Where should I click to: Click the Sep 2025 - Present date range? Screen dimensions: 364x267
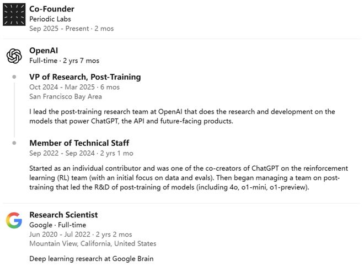pyautogui.click(x=72, y=29)
